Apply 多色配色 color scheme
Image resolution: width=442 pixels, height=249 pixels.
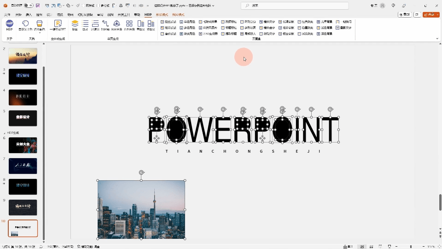(187, 28)
